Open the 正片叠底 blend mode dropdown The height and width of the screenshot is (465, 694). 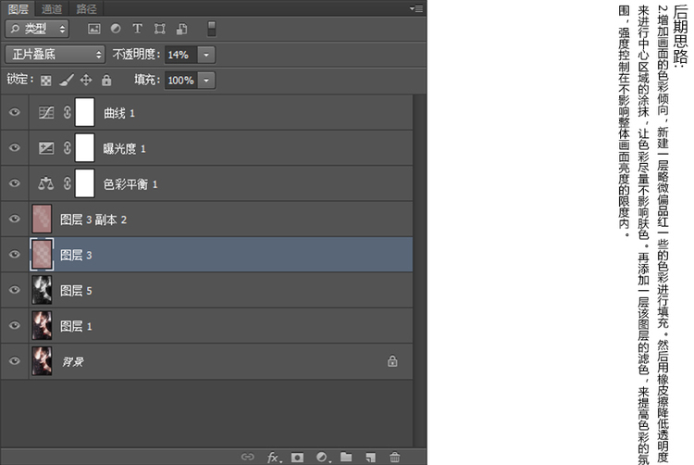coord(55,55)
